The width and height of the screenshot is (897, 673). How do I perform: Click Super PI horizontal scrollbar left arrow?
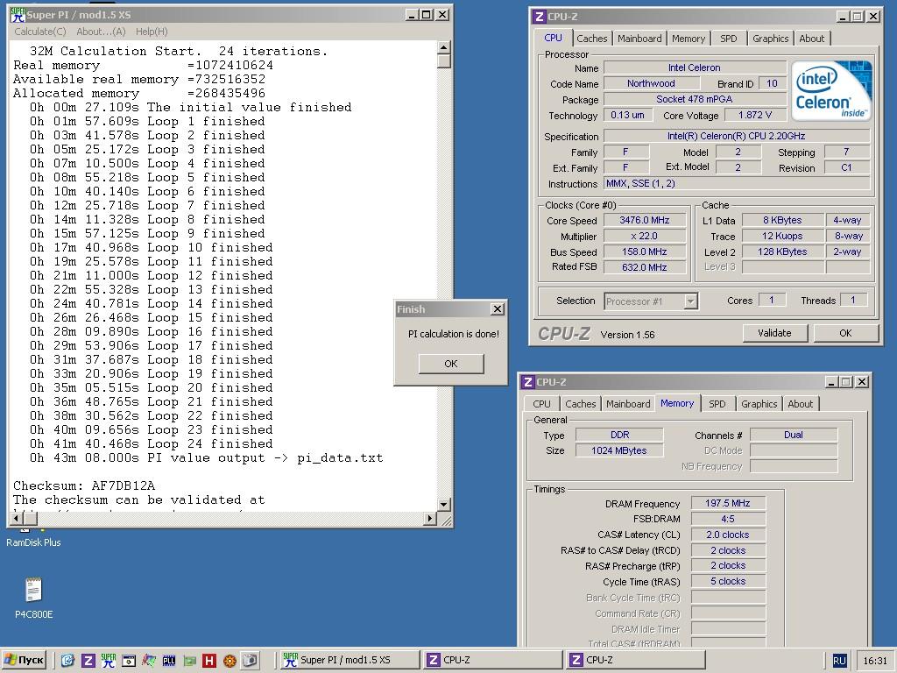coord(17,519)
